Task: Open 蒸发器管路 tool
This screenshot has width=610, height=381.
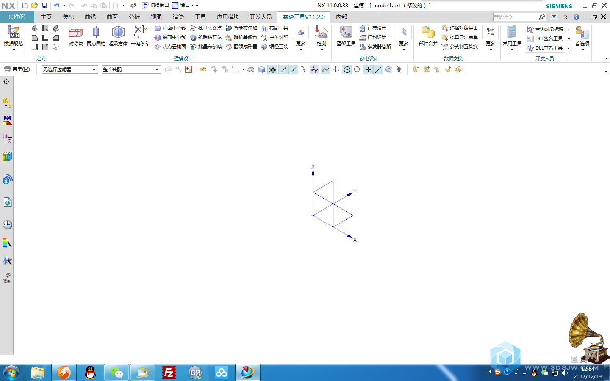Action: (375, 47)
